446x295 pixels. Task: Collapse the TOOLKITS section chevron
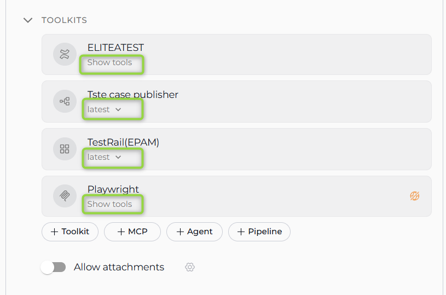[28, 20]
